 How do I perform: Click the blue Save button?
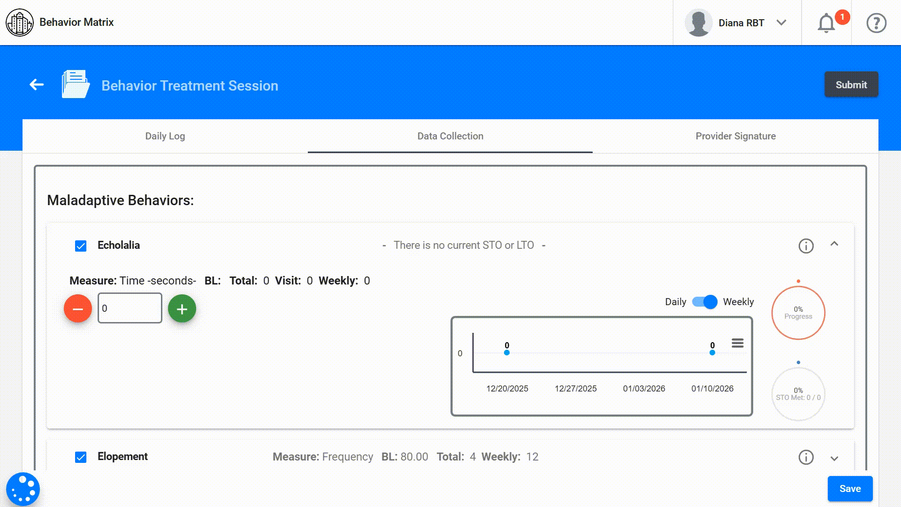tap(849, 489)
